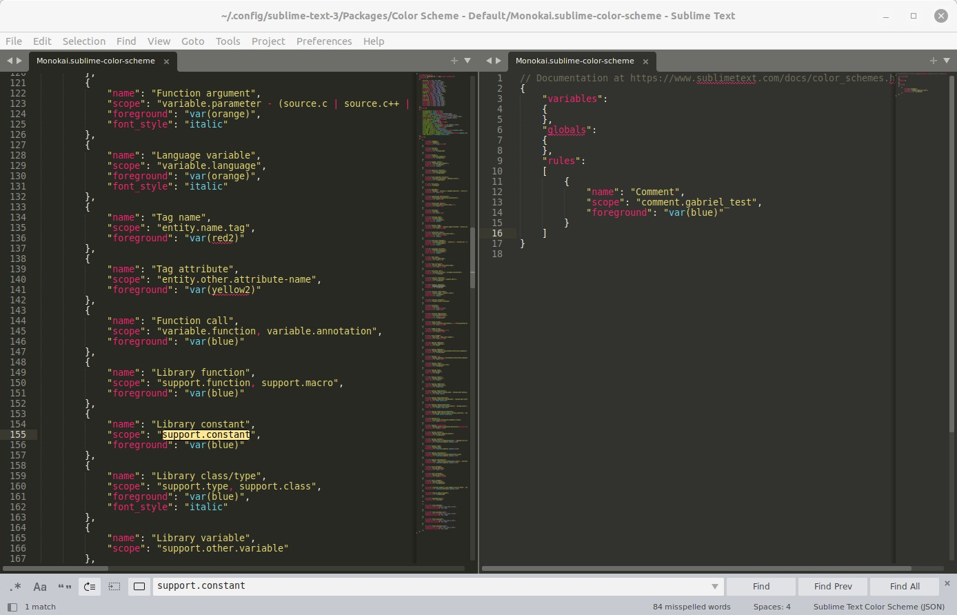Click the left pane vertical scrollbar

473,258
